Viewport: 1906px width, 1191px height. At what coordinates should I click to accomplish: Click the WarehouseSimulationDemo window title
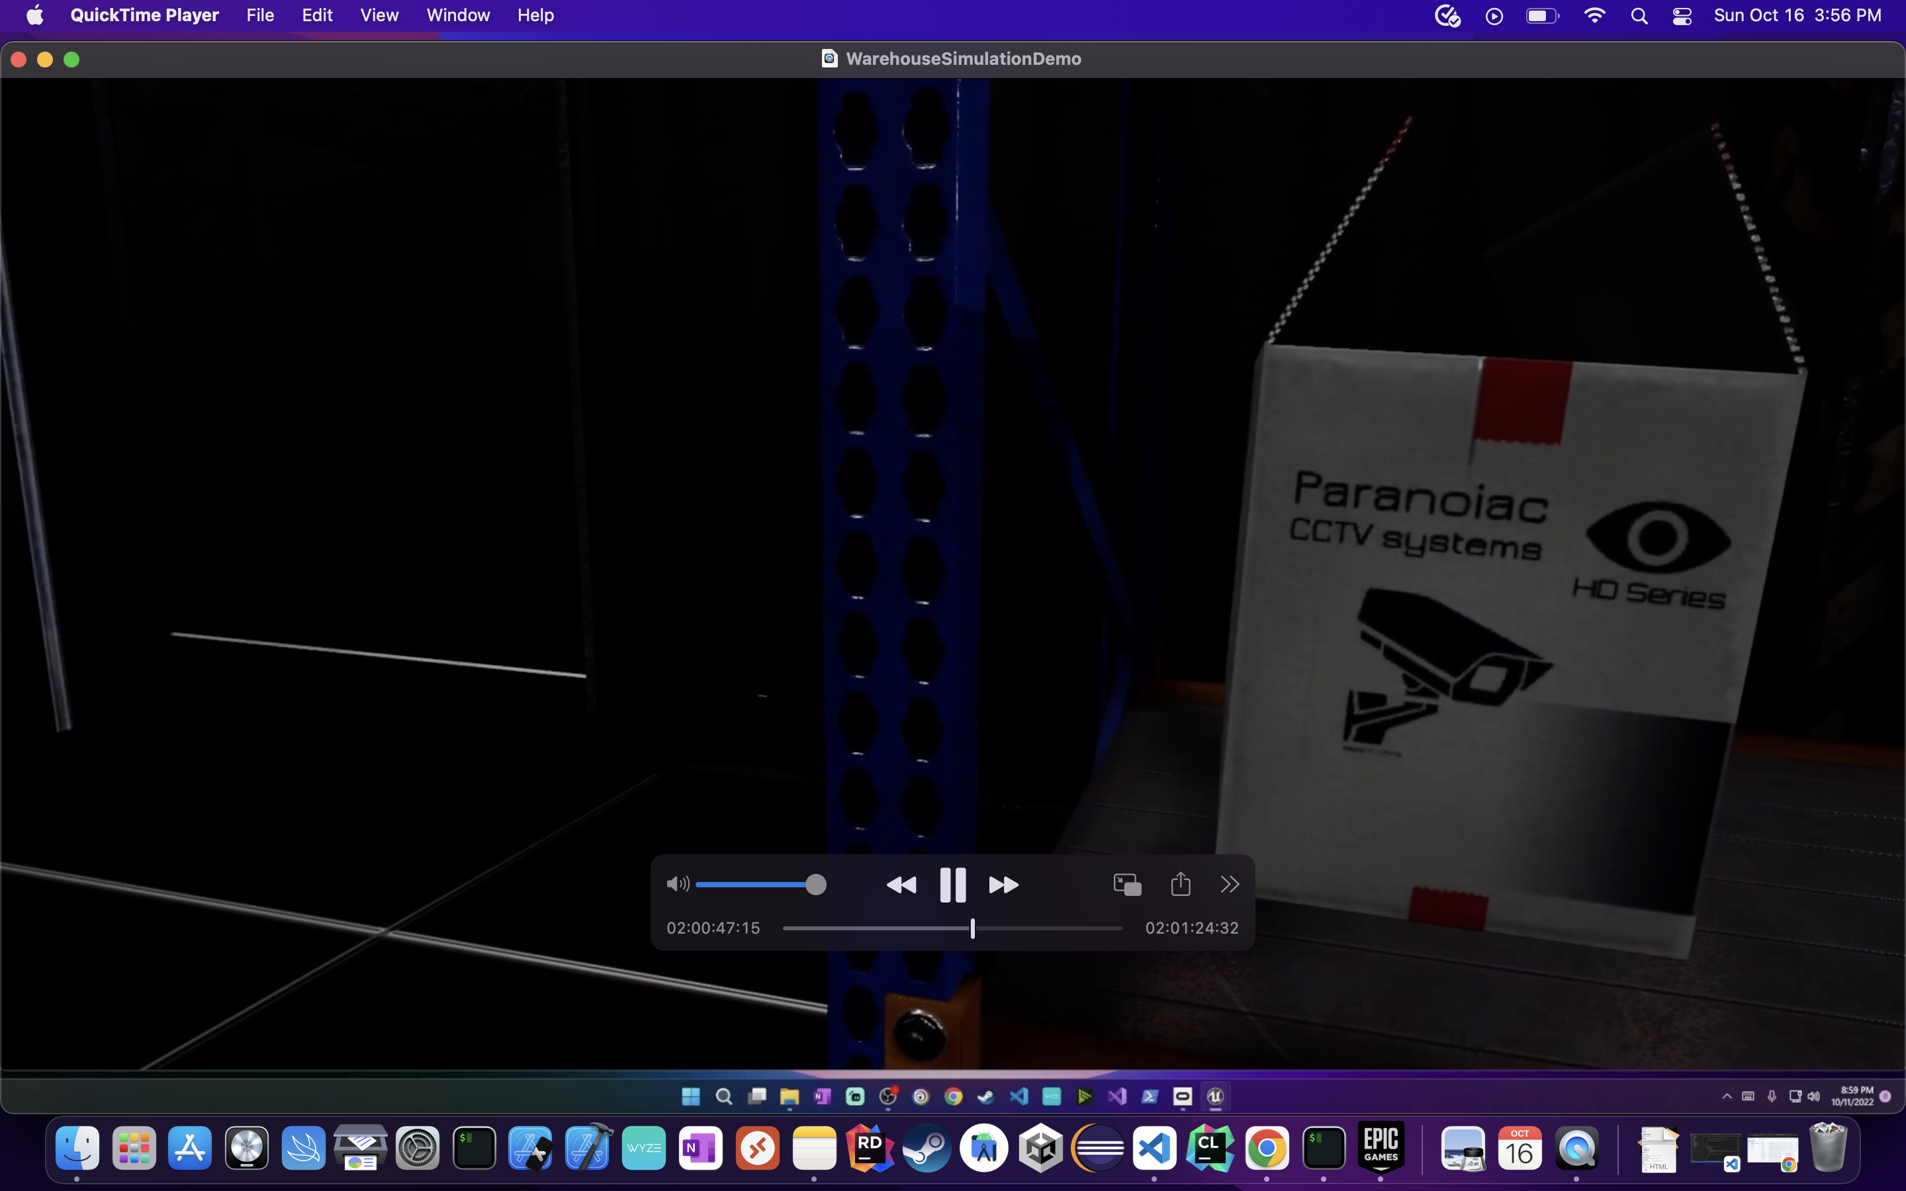[x=963, y=58]
